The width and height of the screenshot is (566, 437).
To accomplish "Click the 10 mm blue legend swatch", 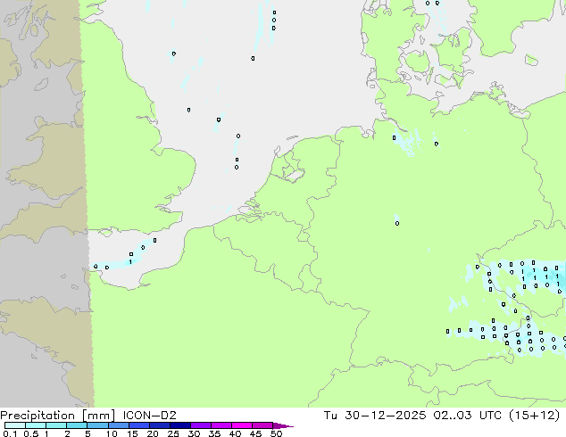I will pos(118,425).
